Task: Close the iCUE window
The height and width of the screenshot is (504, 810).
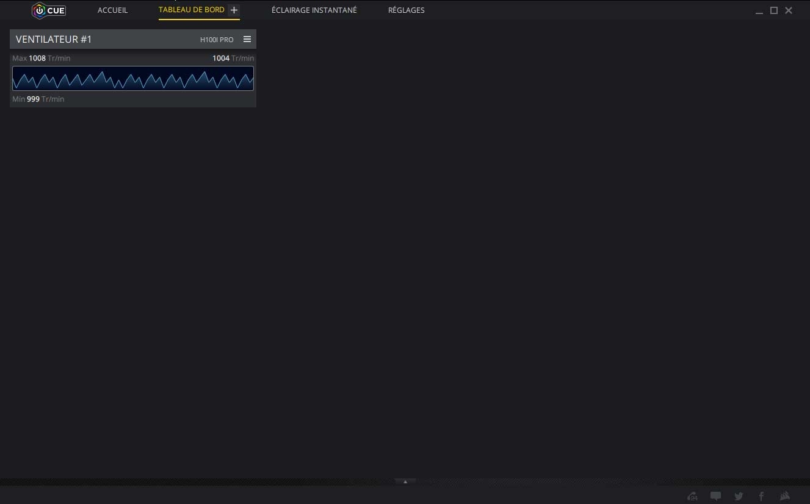Action: point(789,10)
